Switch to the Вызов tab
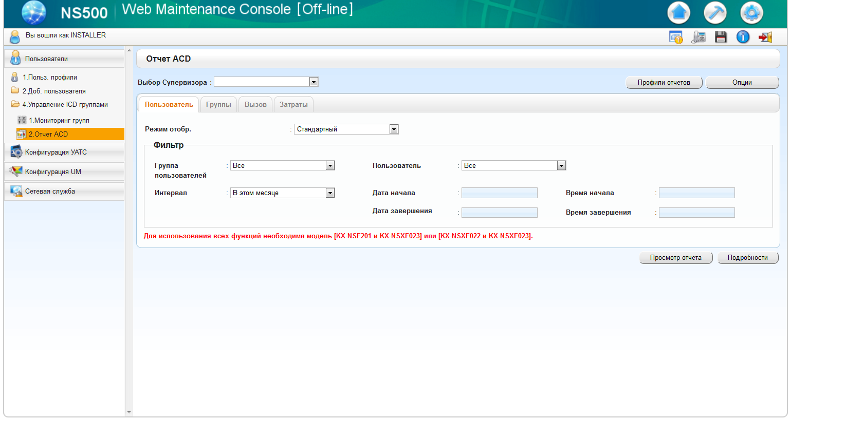 [255, 105]
